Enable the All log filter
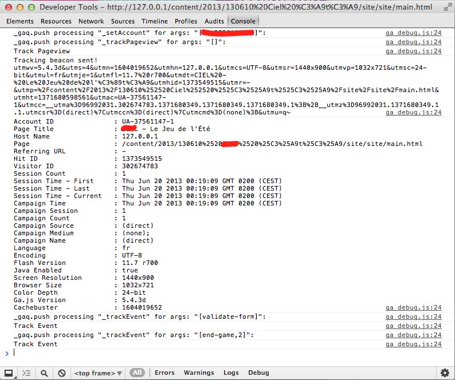This screenshot has width=455, height=380. [138, 373]
